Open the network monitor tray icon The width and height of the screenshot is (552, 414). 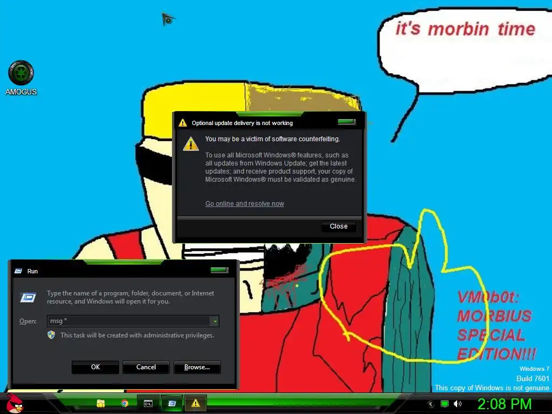pos(445,404)
